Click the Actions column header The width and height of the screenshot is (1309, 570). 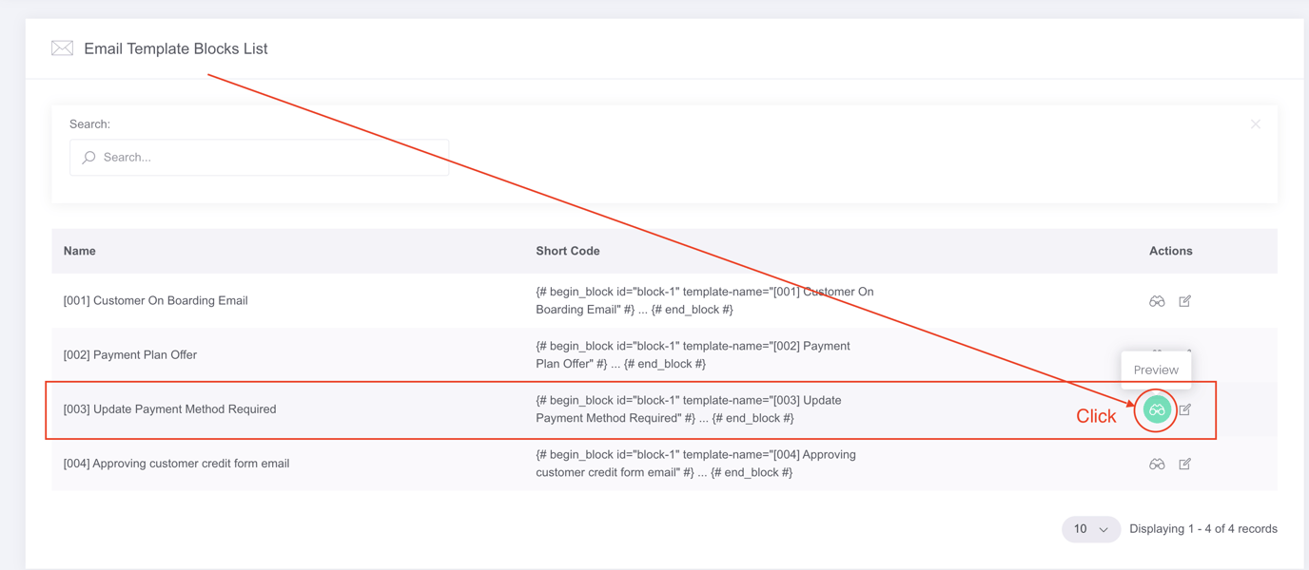pyautogui.click(x=1171, y=252)
